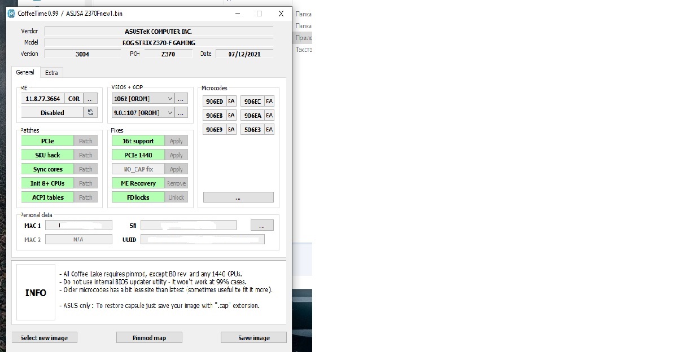Image resolution: width=682 pixels, height=352 pixels.
Task: Click the 16t support fix label
Action: click(138, 140)
